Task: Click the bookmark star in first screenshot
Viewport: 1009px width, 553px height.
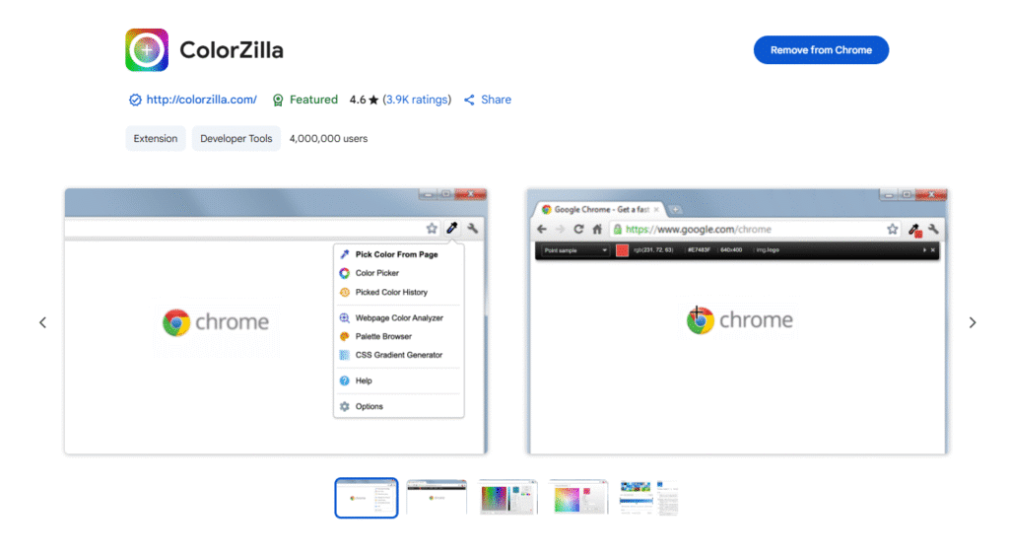Action: (x=432, y=228)
